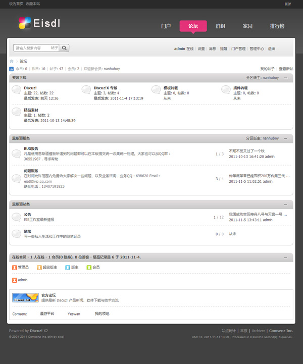The image size is (303, 364).
Task: Open 门户管理 in the user menu
Action: coord(238,48)
